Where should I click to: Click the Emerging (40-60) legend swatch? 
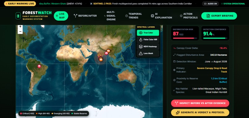point(53,113)
